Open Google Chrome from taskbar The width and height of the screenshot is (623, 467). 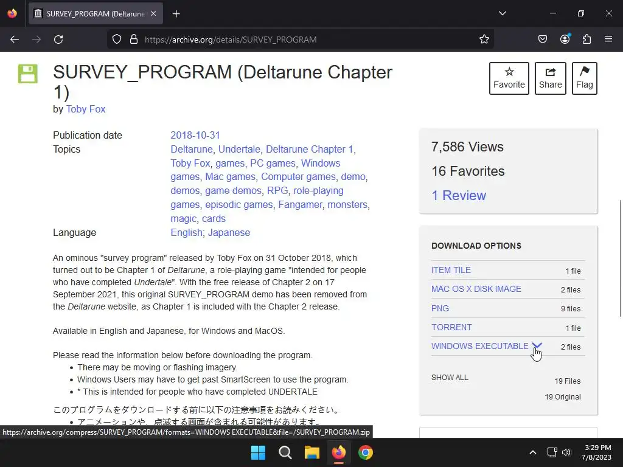(x=366, y=452)
